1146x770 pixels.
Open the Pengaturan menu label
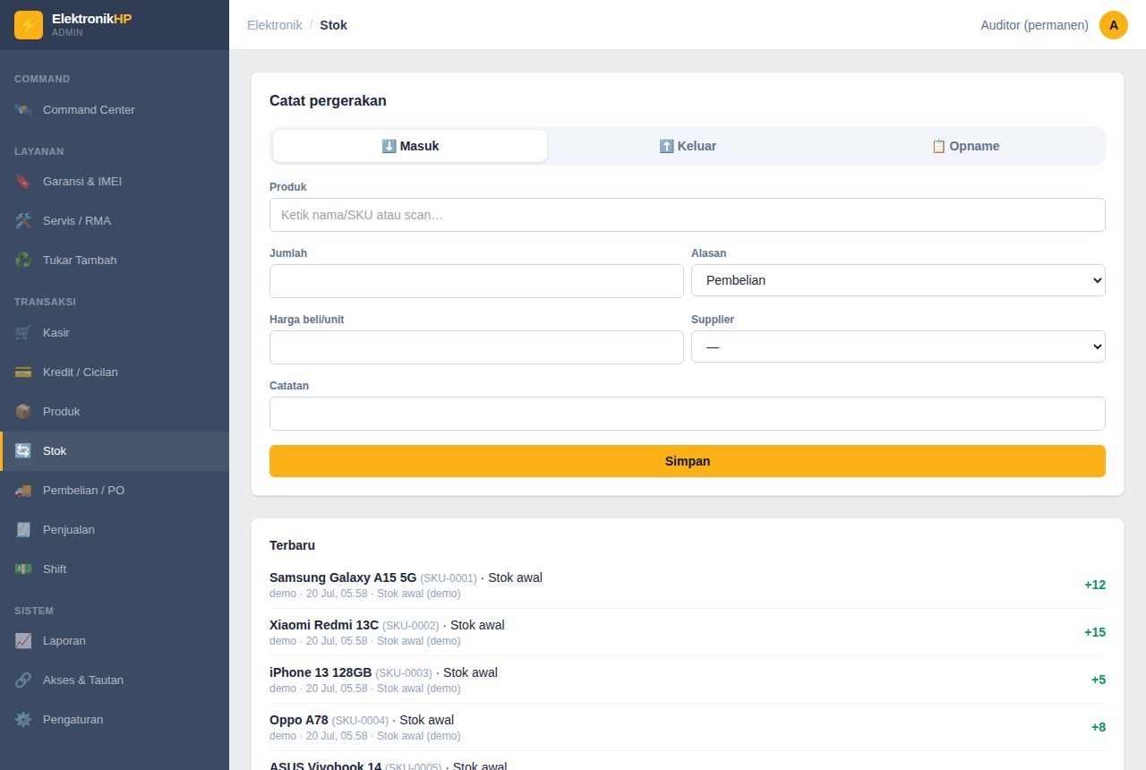pyautogui.click(x=73, y=720)
